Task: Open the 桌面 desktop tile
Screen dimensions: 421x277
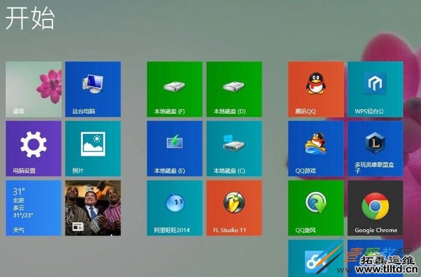Action: [33, 89]
